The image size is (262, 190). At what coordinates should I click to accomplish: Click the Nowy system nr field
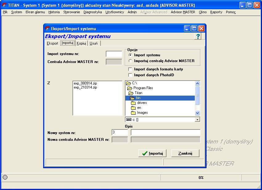(x=120, y=132)
